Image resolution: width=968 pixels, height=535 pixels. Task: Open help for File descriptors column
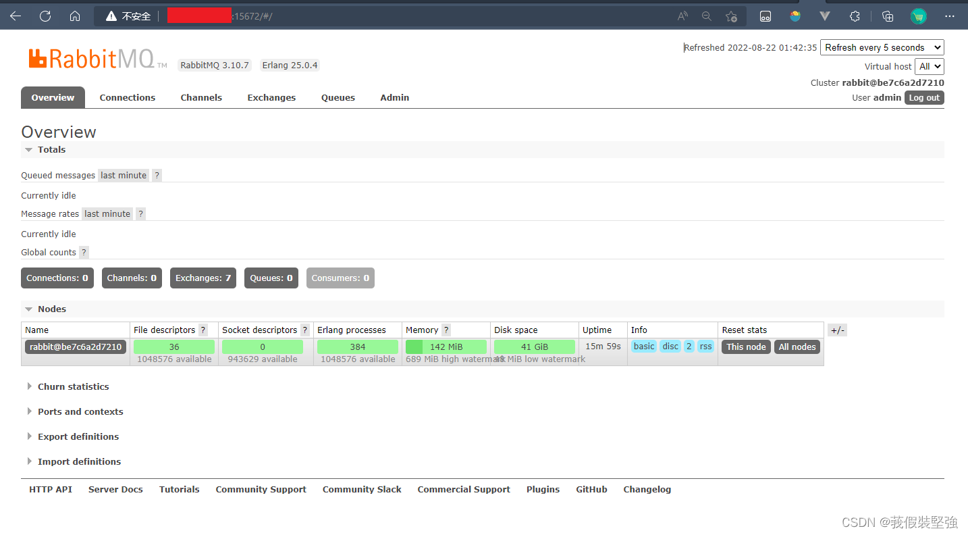pyautogui.click(x=203, y=330)
